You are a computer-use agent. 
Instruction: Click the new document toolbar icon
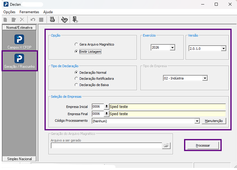click(5, 20)
